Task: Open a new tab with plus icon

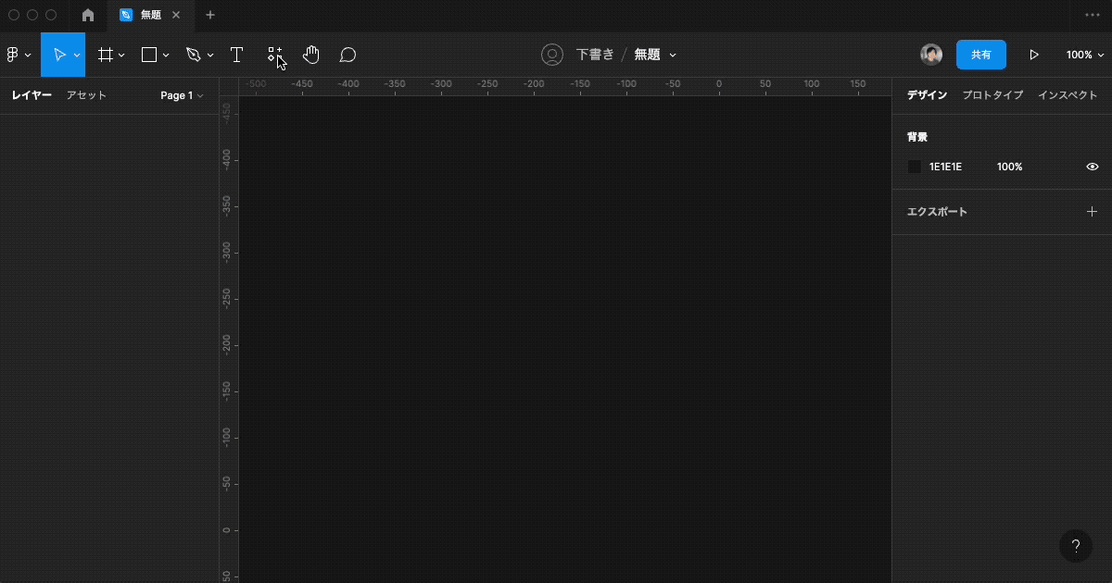Action: tap(210, 15)
